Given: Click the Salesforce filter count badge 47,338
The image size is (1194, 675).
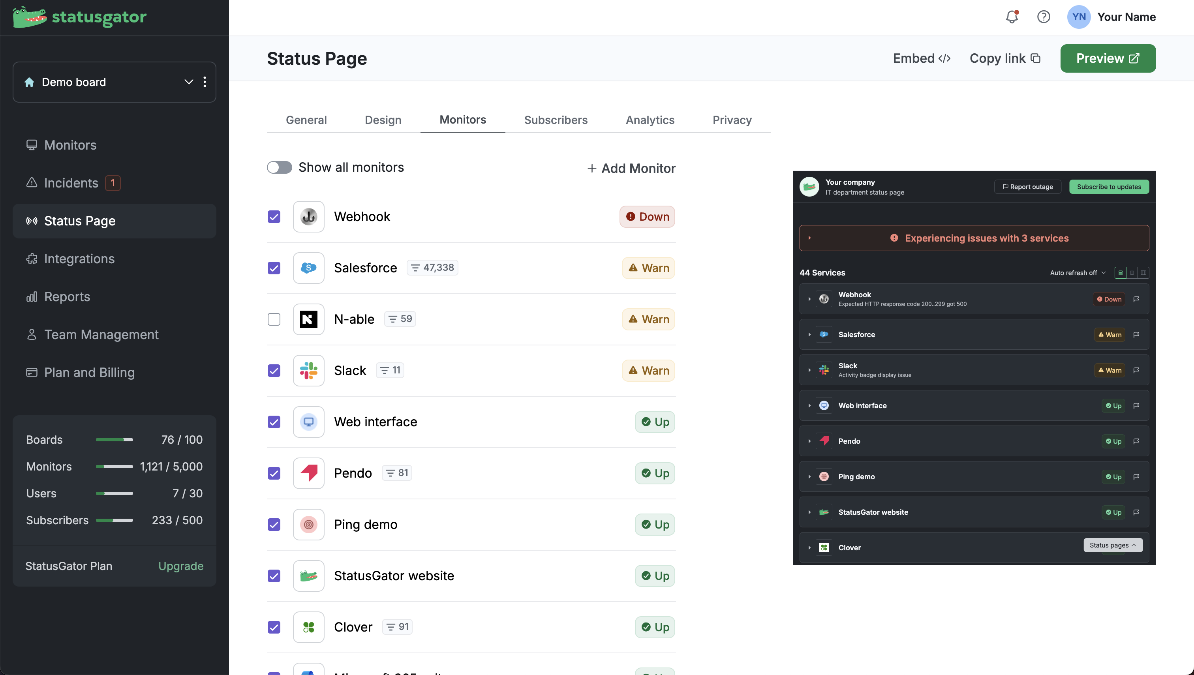Looking at the screenshot, I should tap(432, 268).
